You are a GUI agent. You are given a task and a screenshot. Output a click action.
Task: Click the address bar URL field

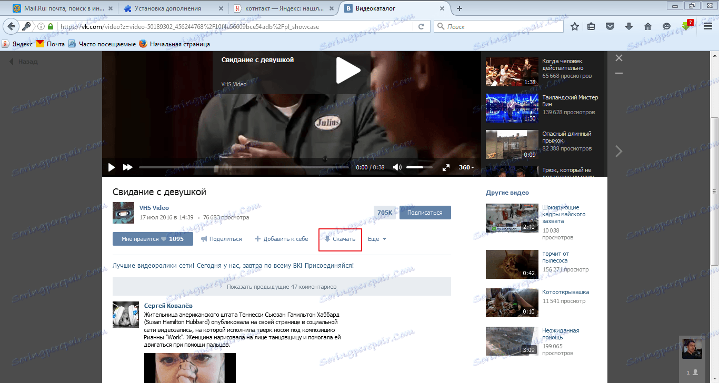[236, 26]
